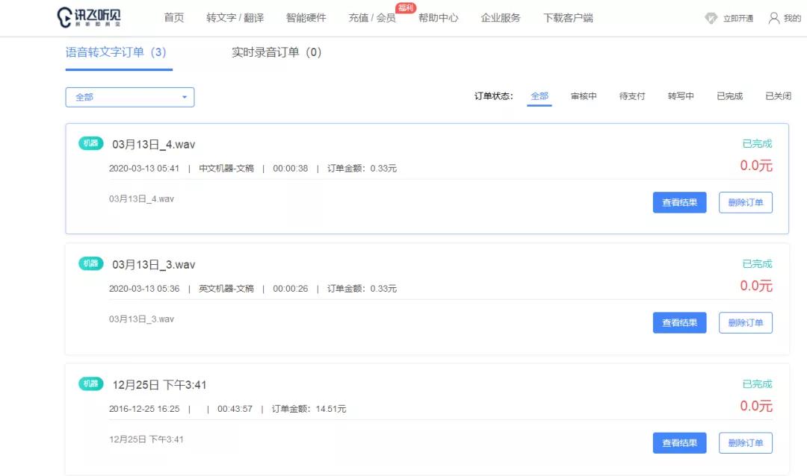Open the 帮助中心 menu item
The height and width of the screenshot is (476, 807).
click(439, 17)
